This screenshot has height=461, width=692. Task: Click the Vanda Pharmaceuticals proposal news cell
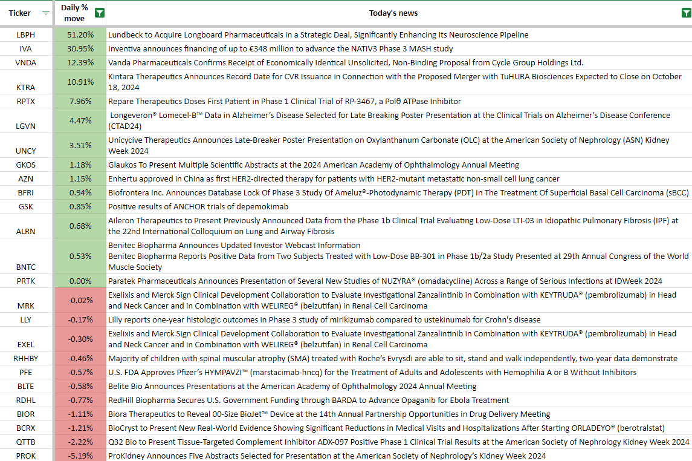point(399,63)
